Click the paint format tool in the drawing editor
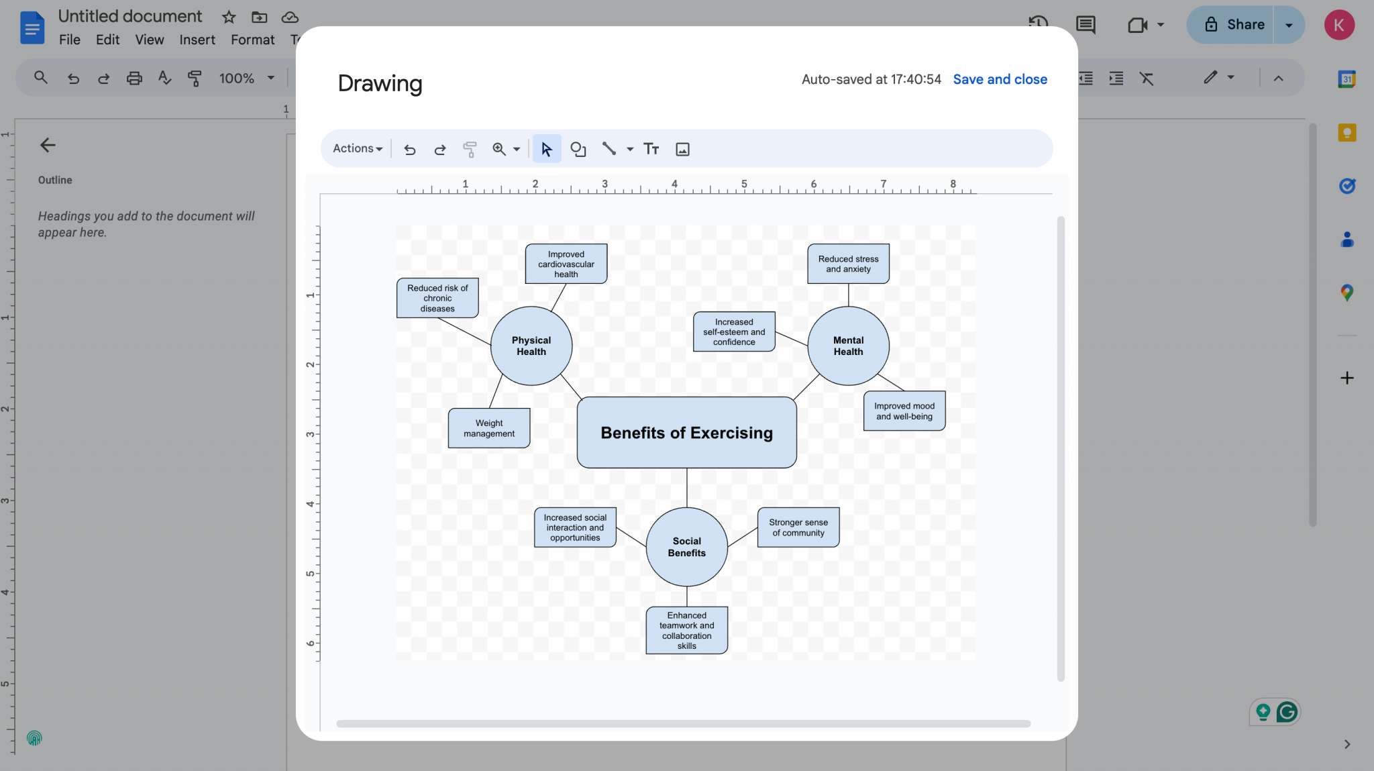The image size is (1374, 771). tap(470, 148)
